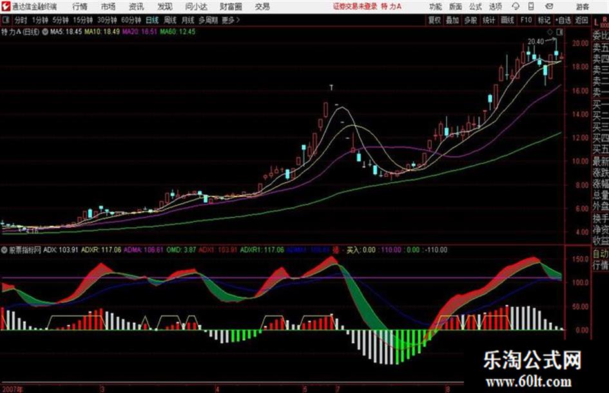Viewport: 609px width, 393px height.
Task: Click the ADX: 103.91 indicator value
Action: click(x=61, y=250)
